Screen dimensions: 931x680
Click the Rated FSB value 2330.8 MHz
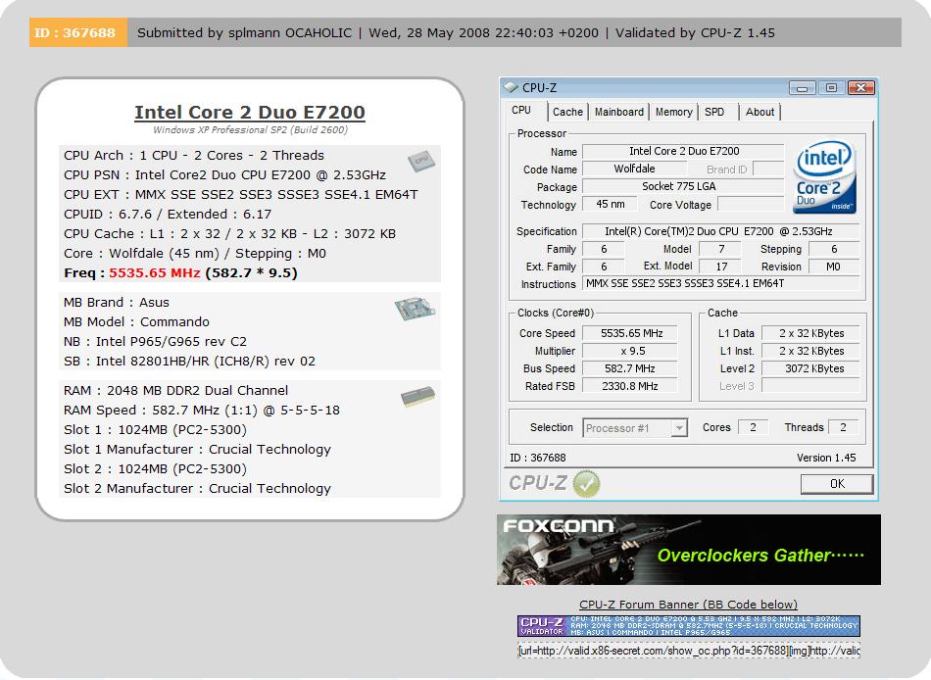630,386
